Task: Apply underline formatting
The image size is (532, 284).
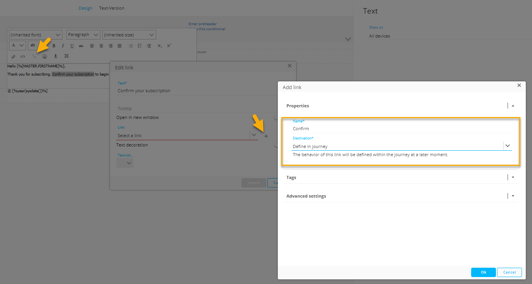Action: [72, 46]
